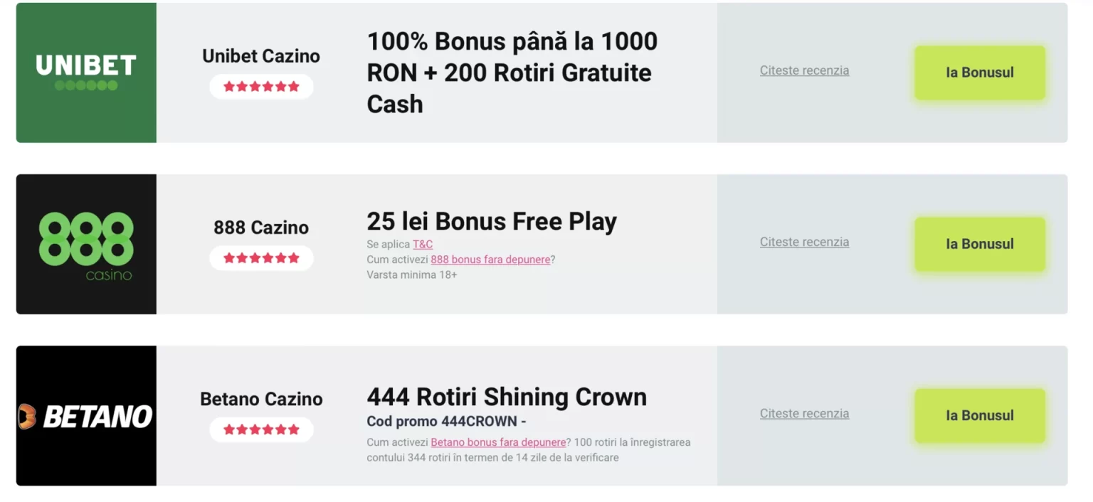Open Citeste recenzia for Unibet
Screen dimensions: 1093x502
point(804,70)
